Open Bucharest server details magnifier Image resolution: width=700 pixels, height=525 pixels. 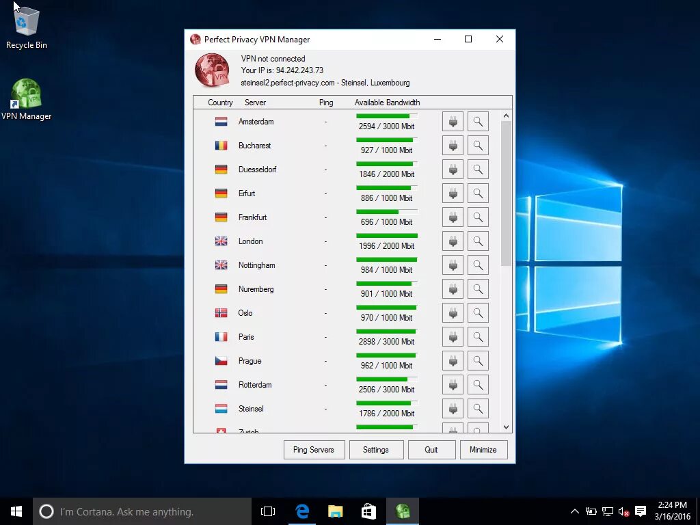[478, 146]
